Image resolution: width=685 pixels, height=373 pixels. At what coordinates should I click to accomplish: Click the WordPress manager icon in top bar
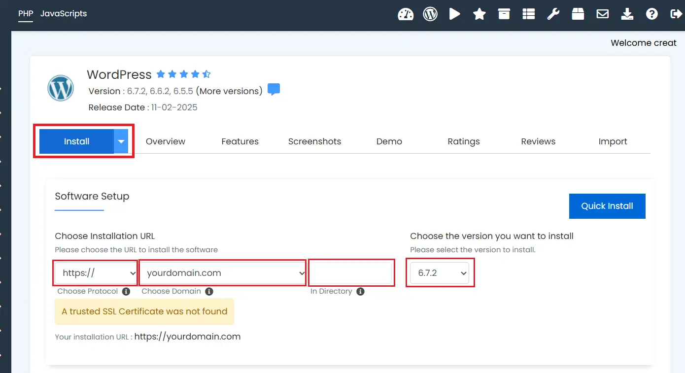430,14
